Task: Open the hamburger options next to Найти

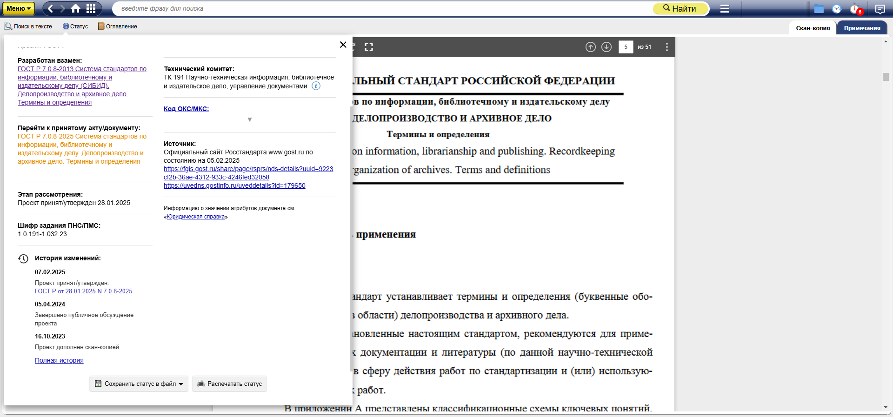Action: point(725,8)
